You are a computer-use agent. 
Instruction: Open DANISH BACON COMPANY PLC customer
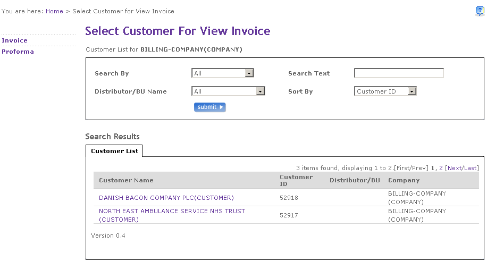[166, 198]
